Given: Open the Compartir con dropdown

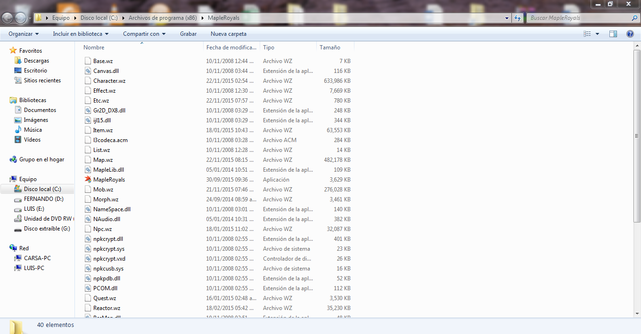Looking at the screenshot, I should pos(144,34).
